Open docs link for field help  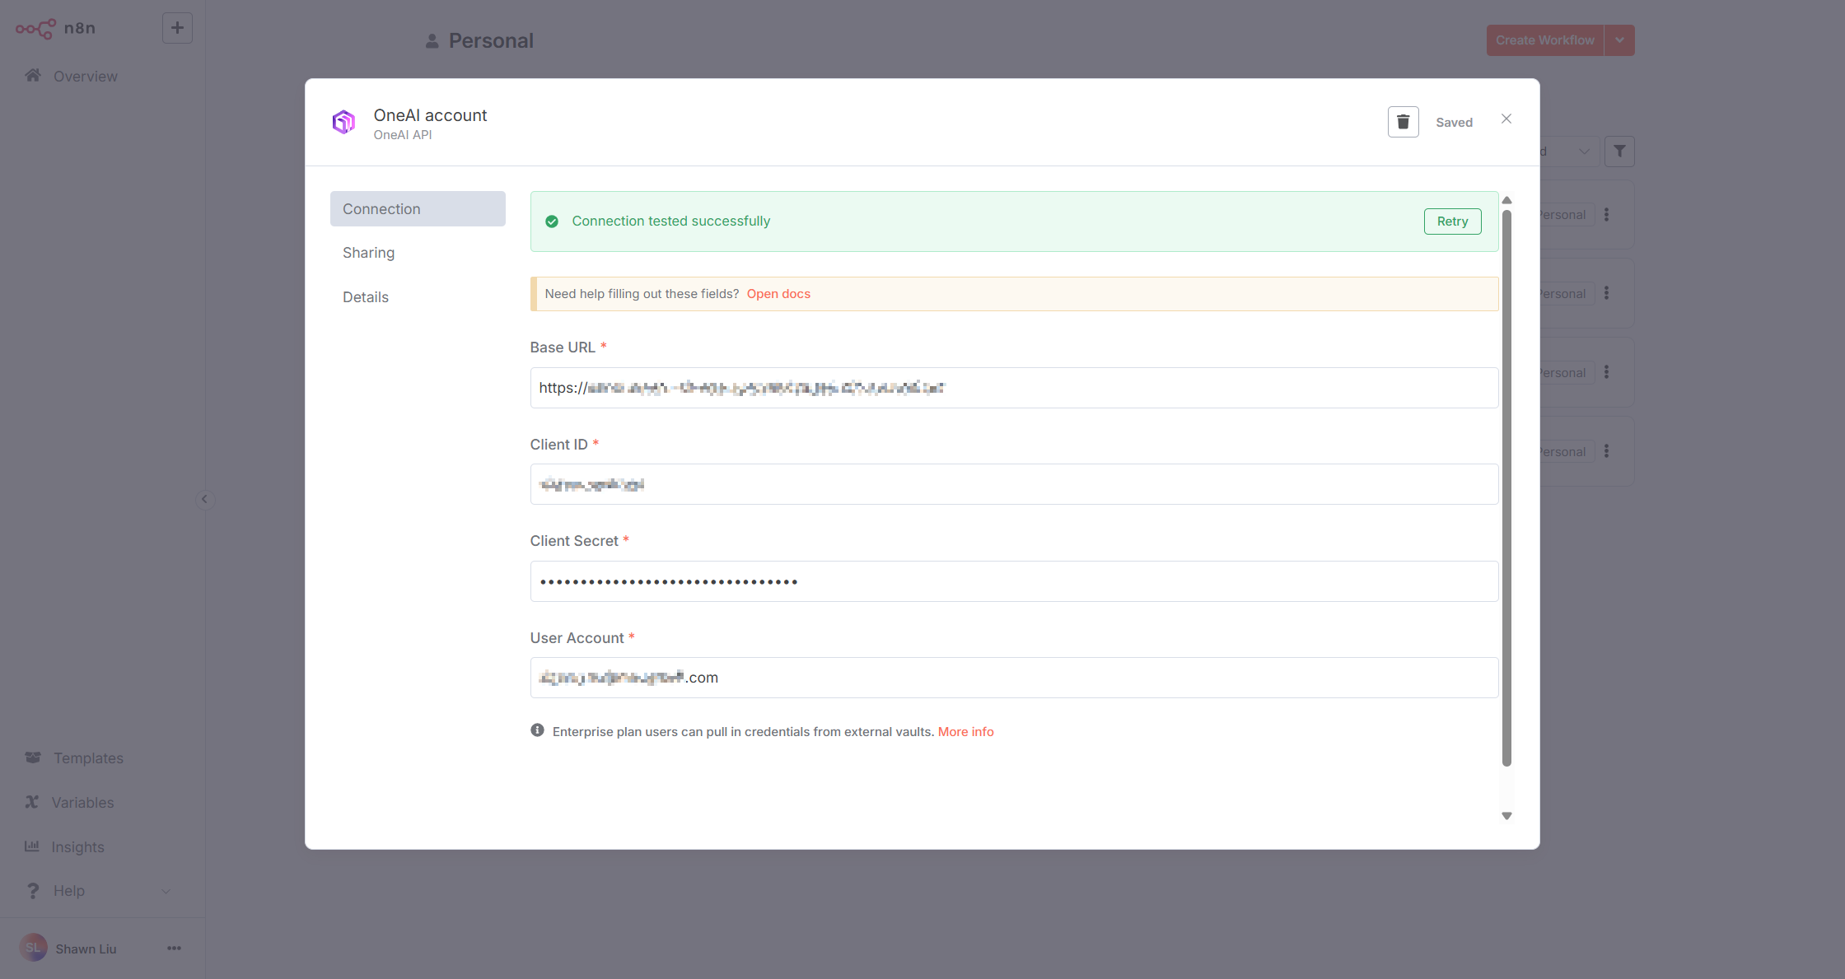tap(778, 294)
